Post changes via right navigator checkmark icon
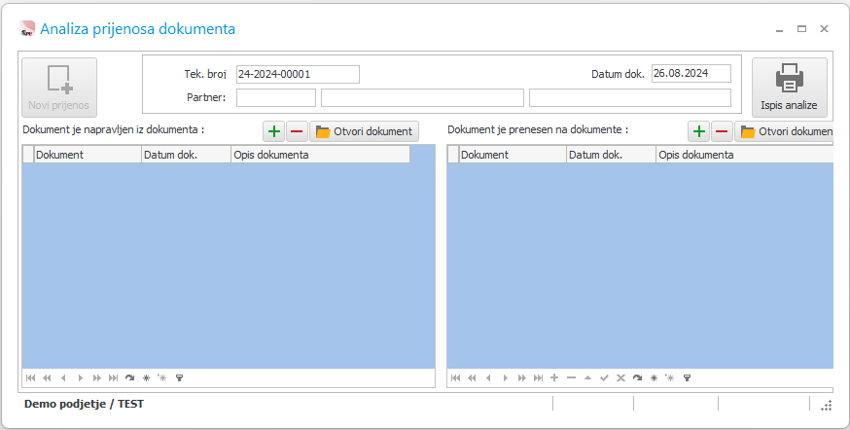Viewport: 850px width, 430px height. [x=604, y=377]
